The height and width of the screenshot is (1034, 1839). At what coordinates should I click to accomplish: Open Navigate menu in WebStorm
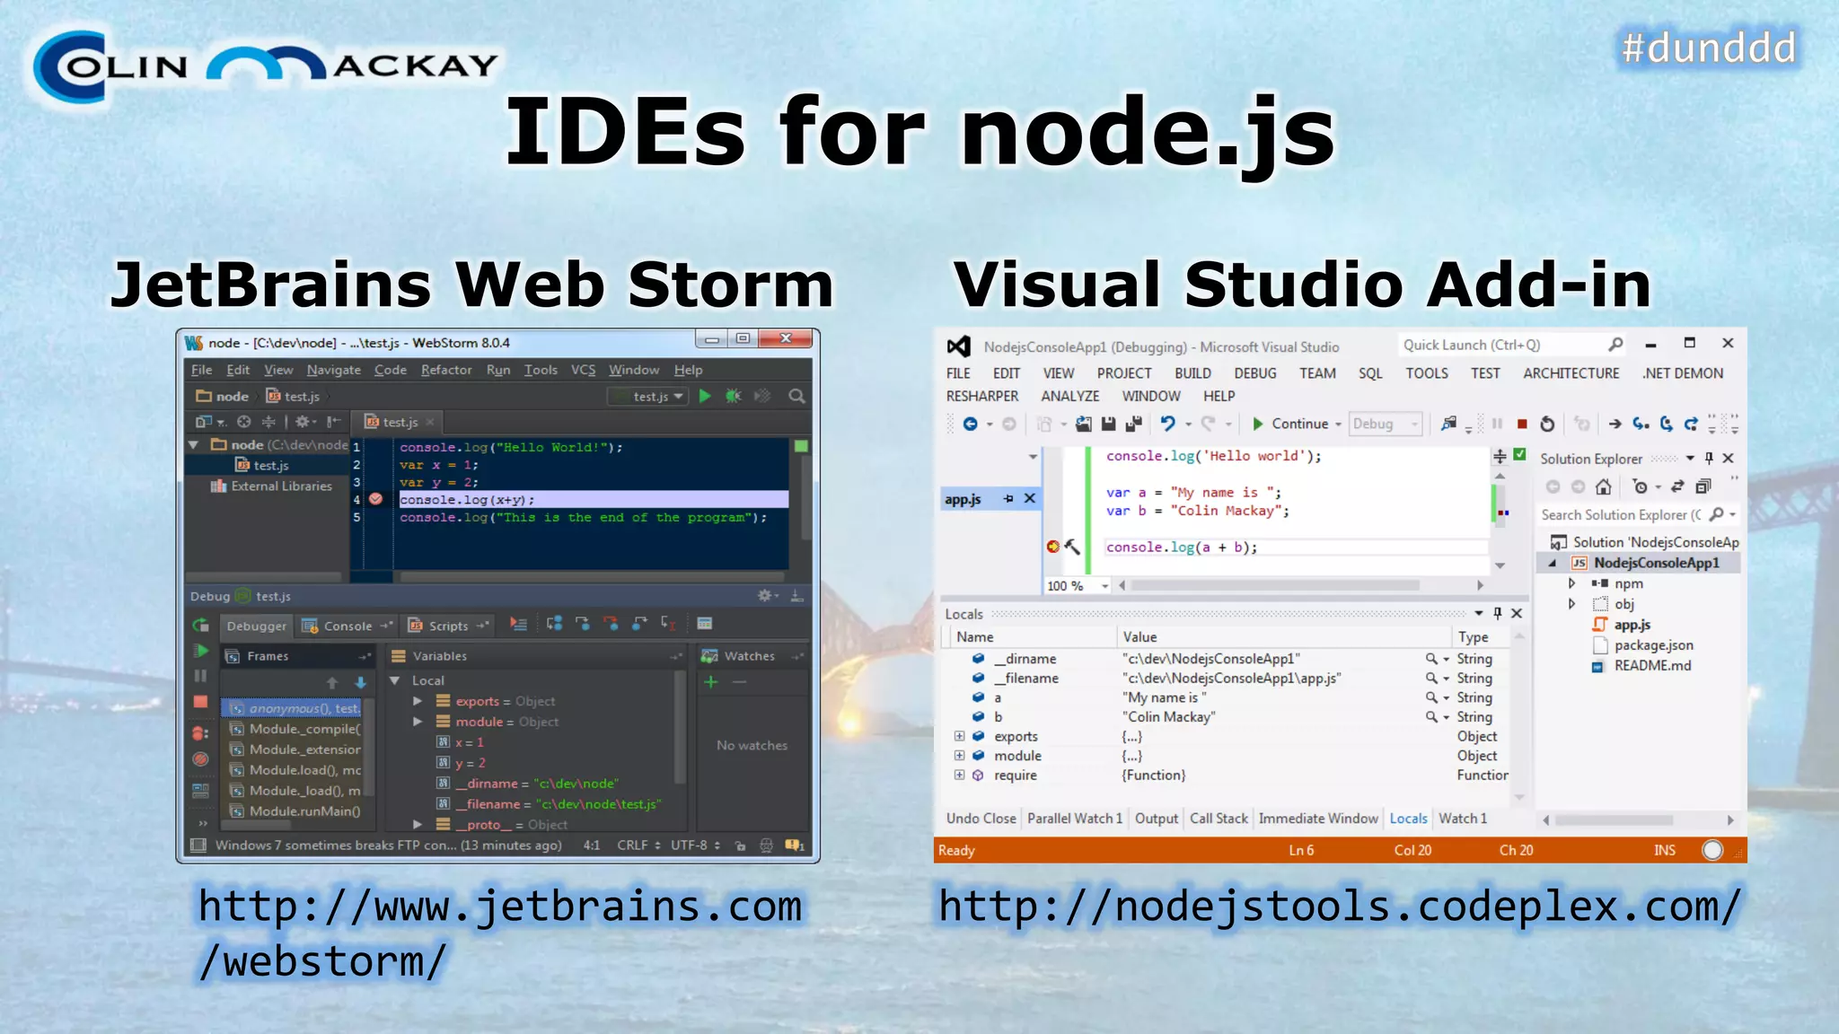click(333, 370)
